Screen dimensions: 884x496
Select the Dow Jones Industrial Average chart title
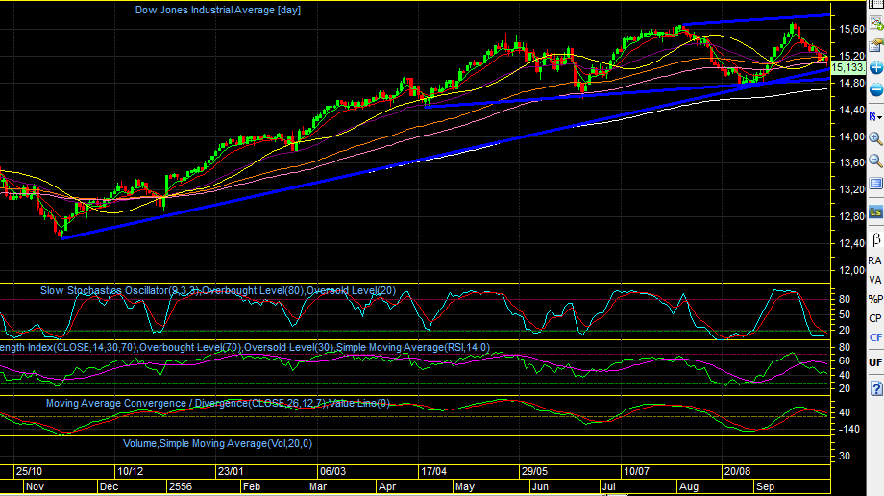tap(217, 11)
